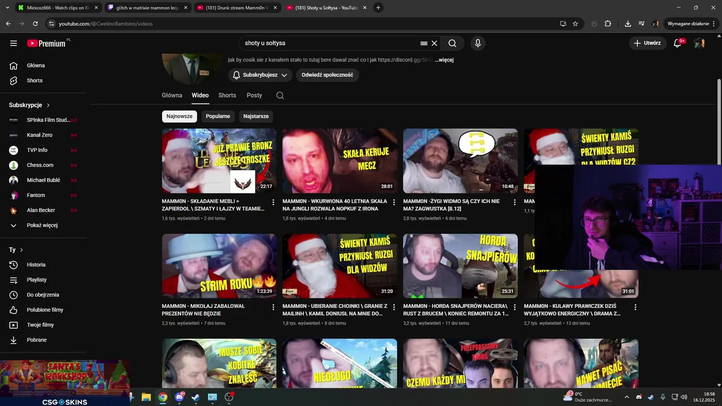
Task: Click the Chrome address bar
Action: (305, 24)
